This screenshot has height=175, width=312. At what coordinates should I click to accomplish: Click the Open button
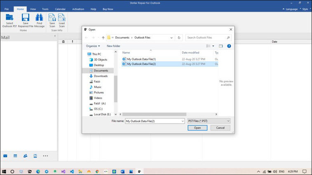pyautogui.click(x=197, y=128)
